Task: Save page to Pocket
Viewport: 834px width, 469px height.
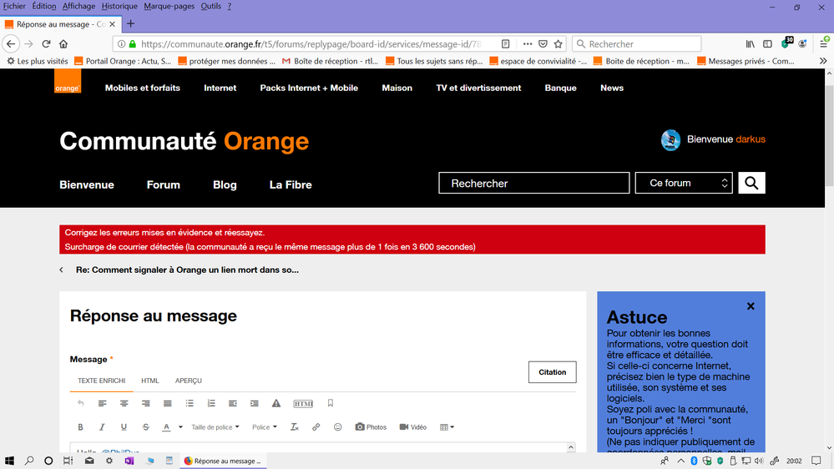Action: pos(543,44)
